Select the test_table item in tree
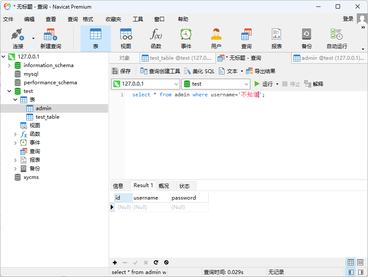The height and width of the screenshot is (277, 368). click(x=47, y=117)
